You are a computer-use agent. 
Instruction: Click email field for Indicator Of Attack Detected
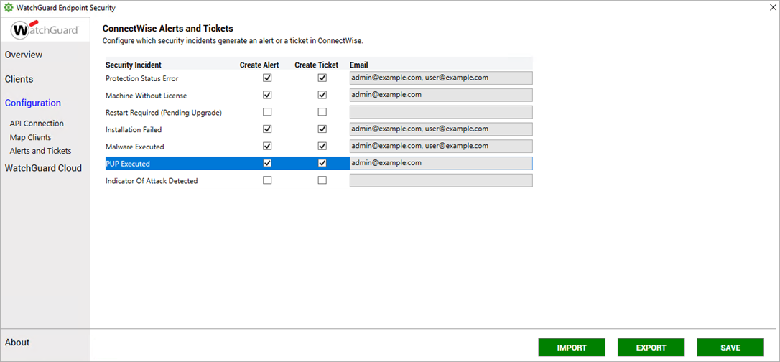tap(441, 180)
